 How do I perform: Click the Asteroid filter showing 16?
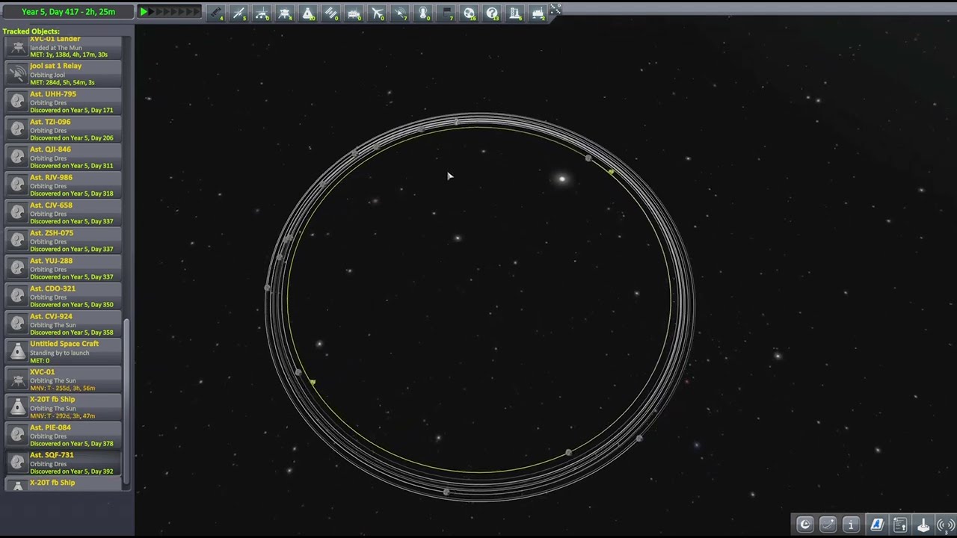point(470,13)
